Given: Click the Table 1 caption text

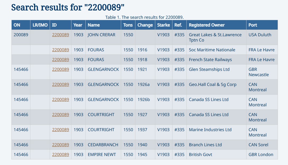Looking at the screenshot, I should click(144, 17).
